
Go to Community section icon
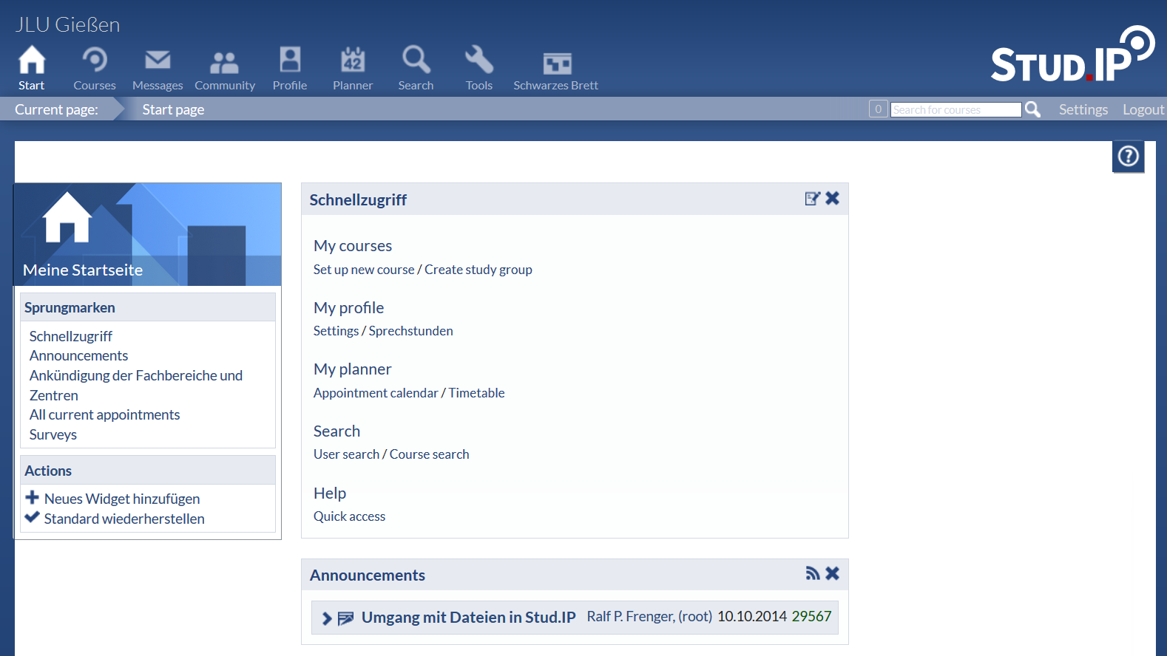(224, 62)
